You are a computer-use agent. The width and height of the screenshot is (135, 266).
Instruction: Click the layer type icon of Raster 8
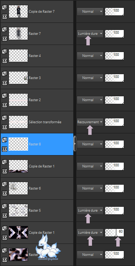click(x=4, y=140)
